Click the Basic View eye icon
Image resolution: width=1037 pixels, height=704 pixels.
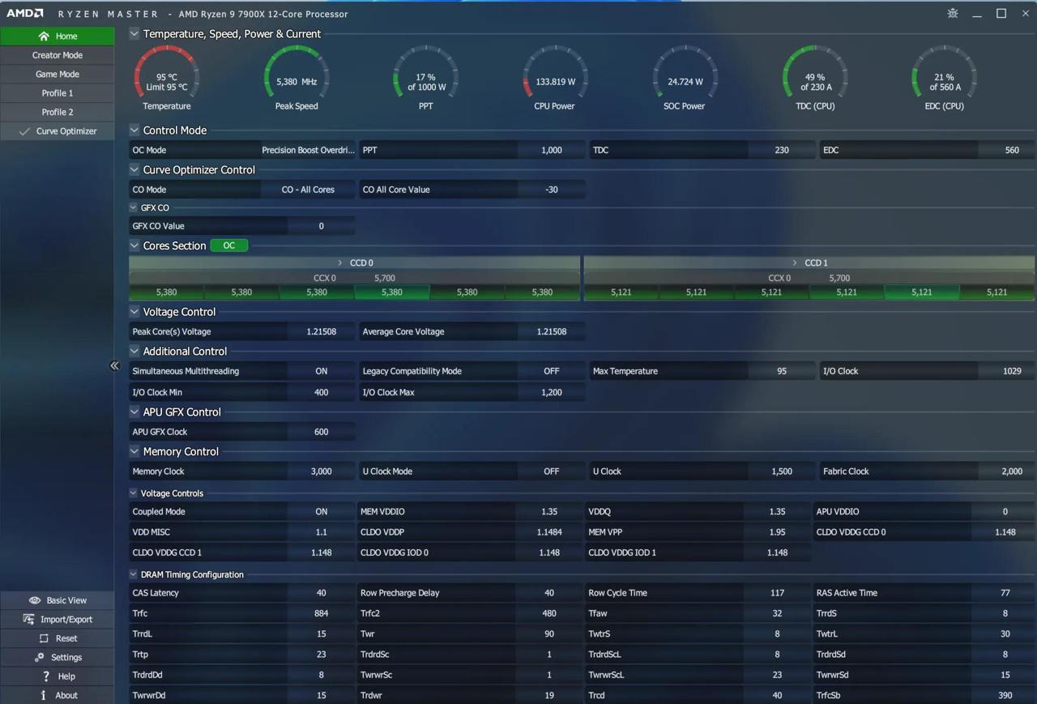35,600
